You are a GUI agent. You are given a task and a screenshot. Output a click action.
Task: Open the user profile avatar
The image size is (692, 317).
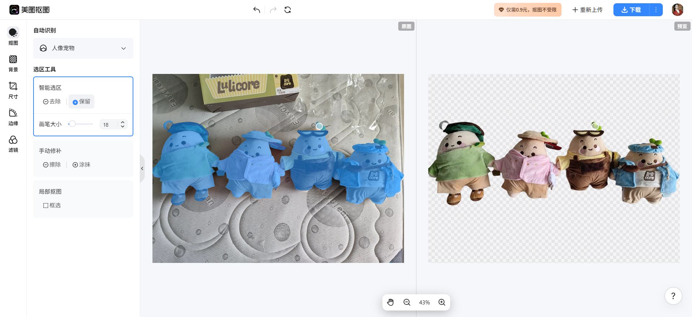pyautogui.click(x=678, y=10)
